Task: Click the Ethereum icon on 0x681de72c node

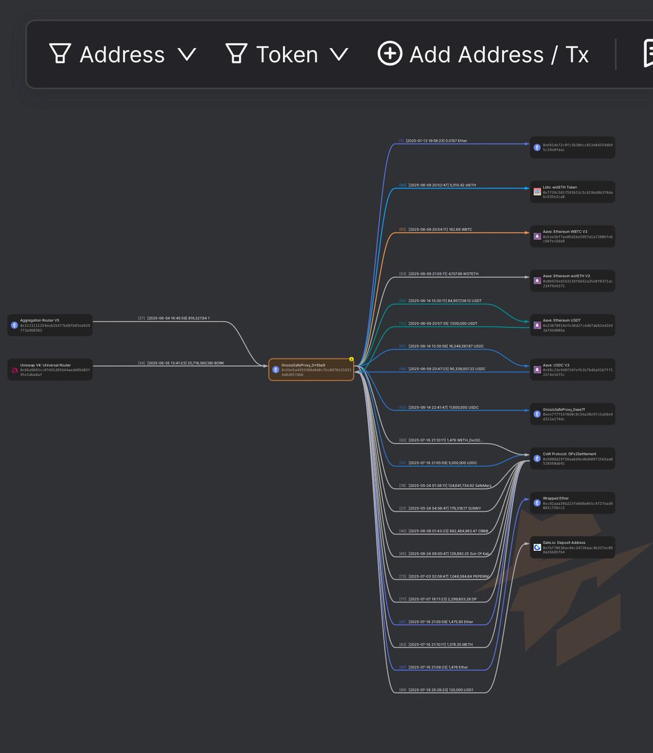Action: point(537,147)
